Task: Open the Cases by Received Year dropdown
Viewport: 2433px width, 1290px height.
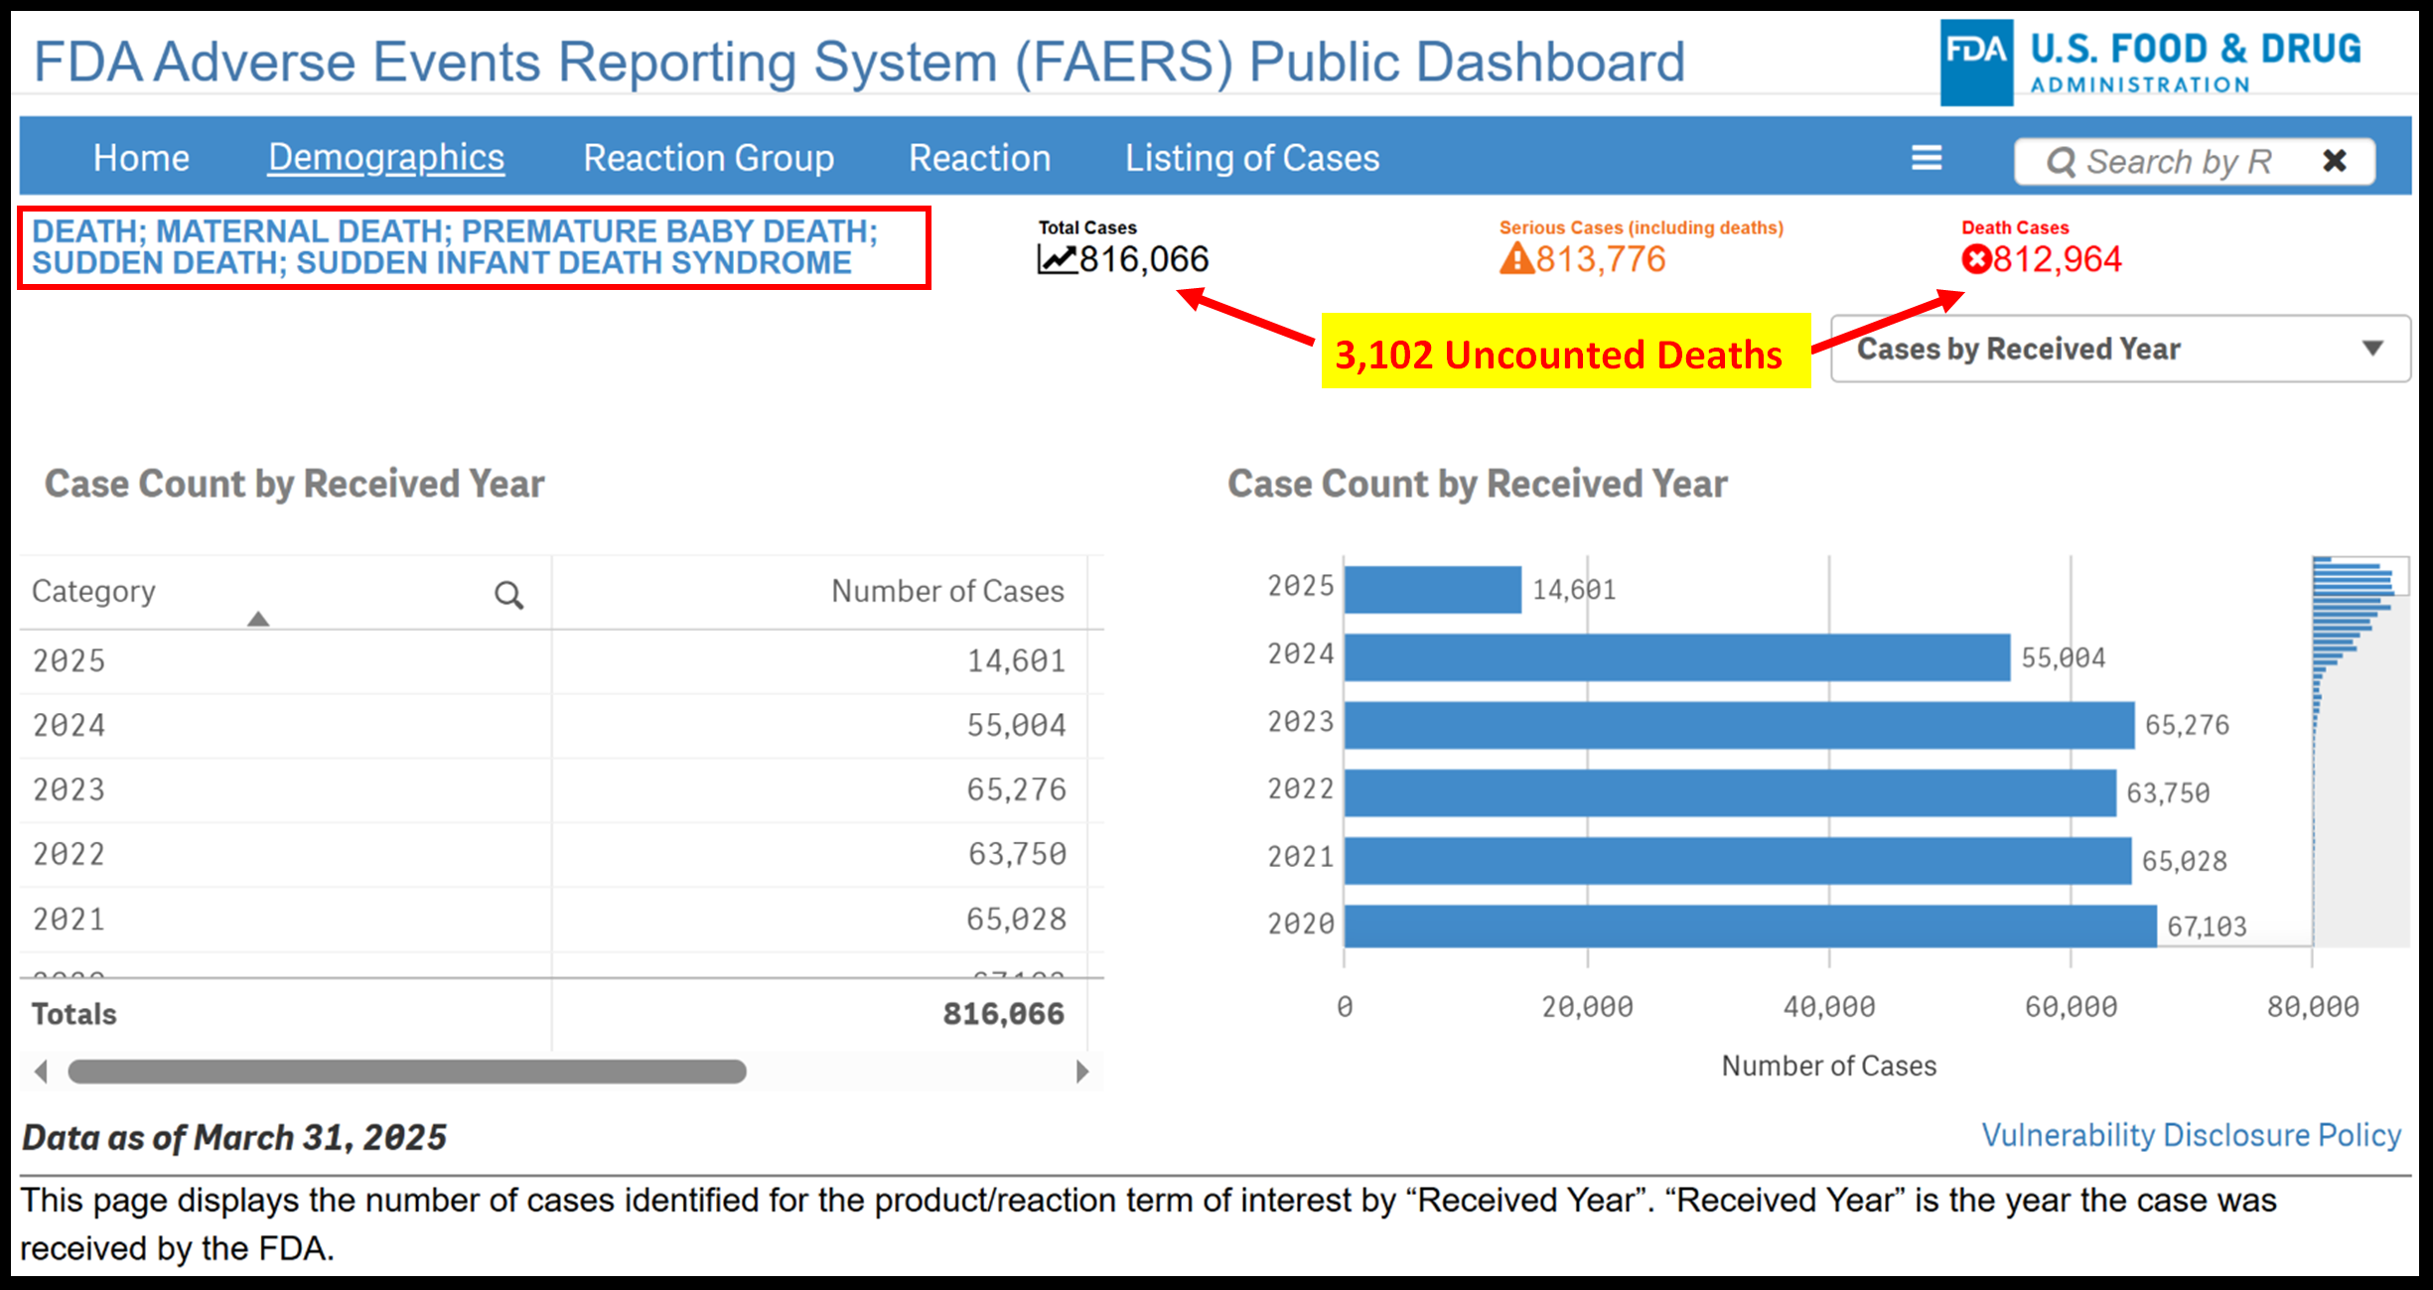Action: [x=2120, y=349]
